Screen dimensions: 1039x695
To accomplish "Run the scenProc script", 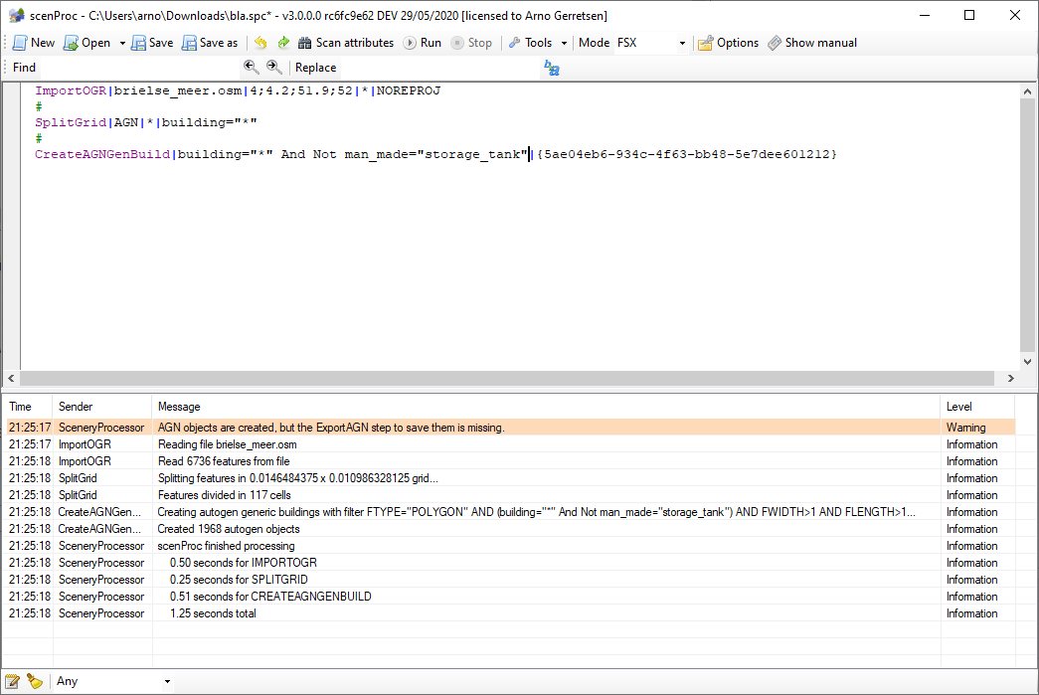I will pyautogui.click(x=423, y=43).
